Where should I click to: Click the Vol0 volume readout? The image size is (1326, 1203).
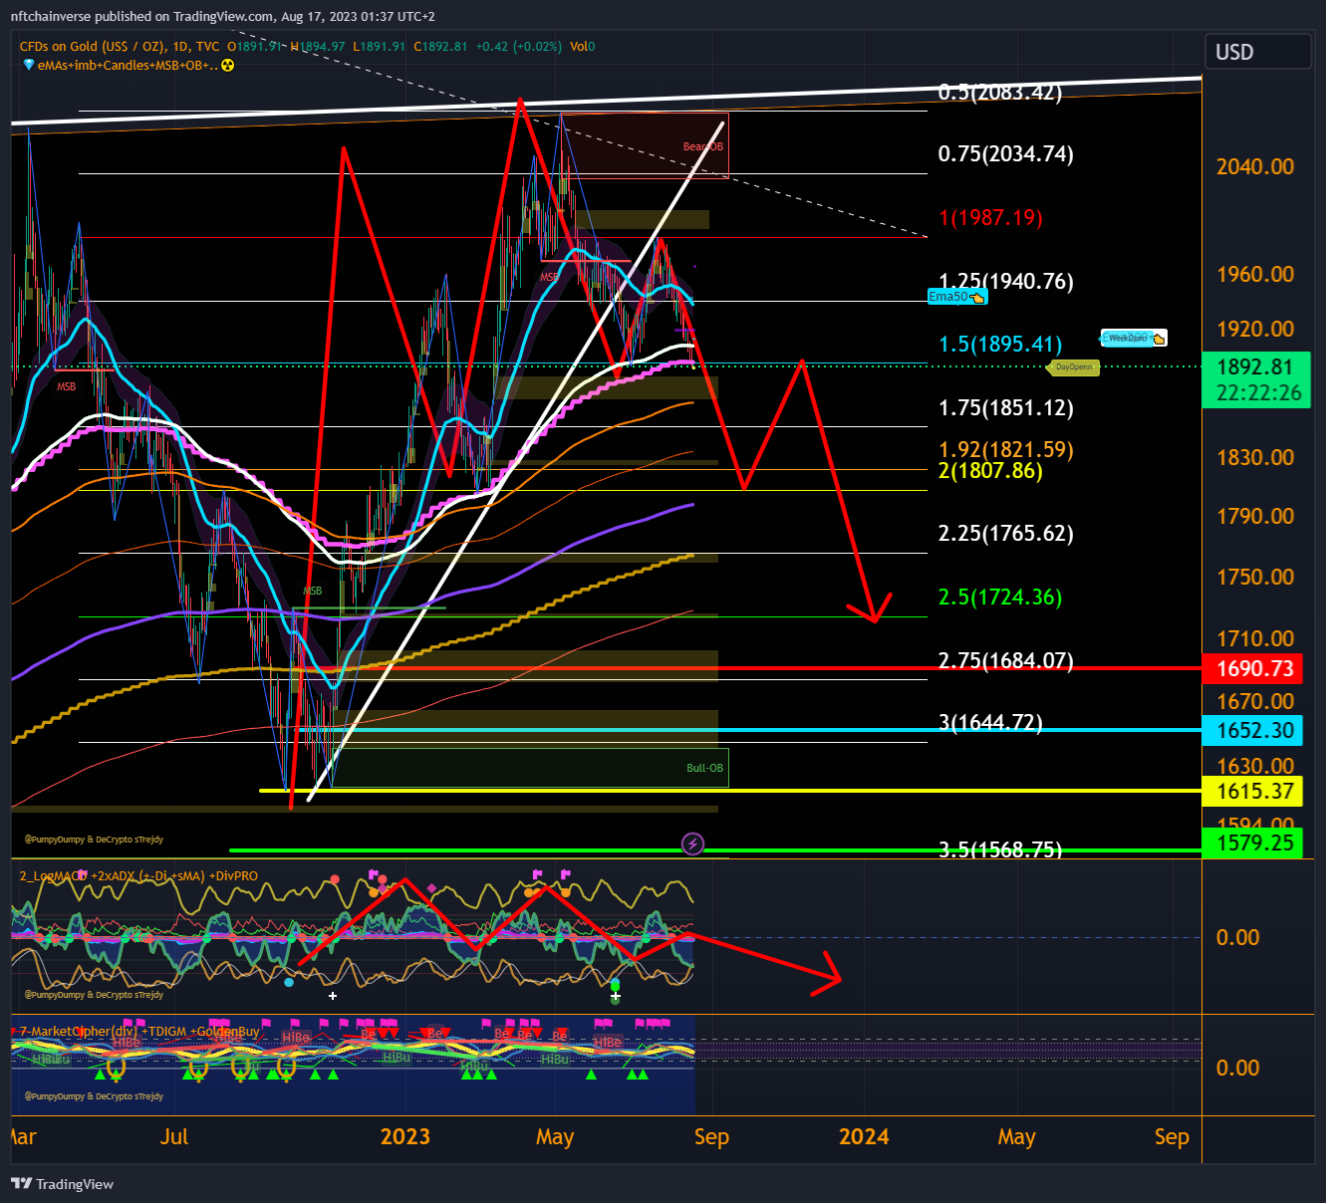(583, 46)
